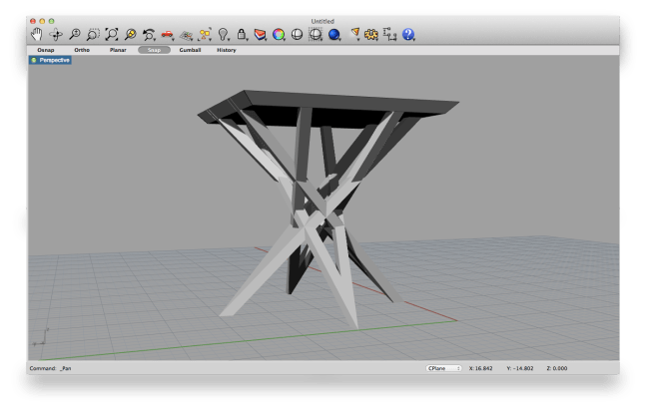Open the Perspective viewport title menu
The width and height of the screenshot is (646, 411).
50,60
